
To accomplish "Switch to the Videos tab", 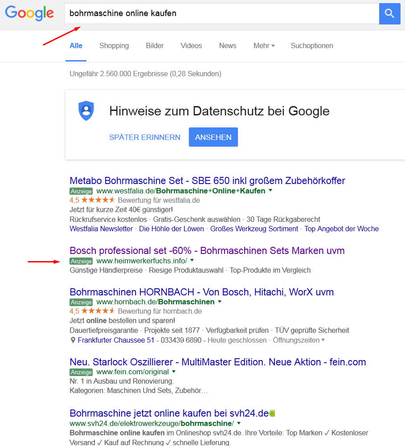I will point(191,46).
